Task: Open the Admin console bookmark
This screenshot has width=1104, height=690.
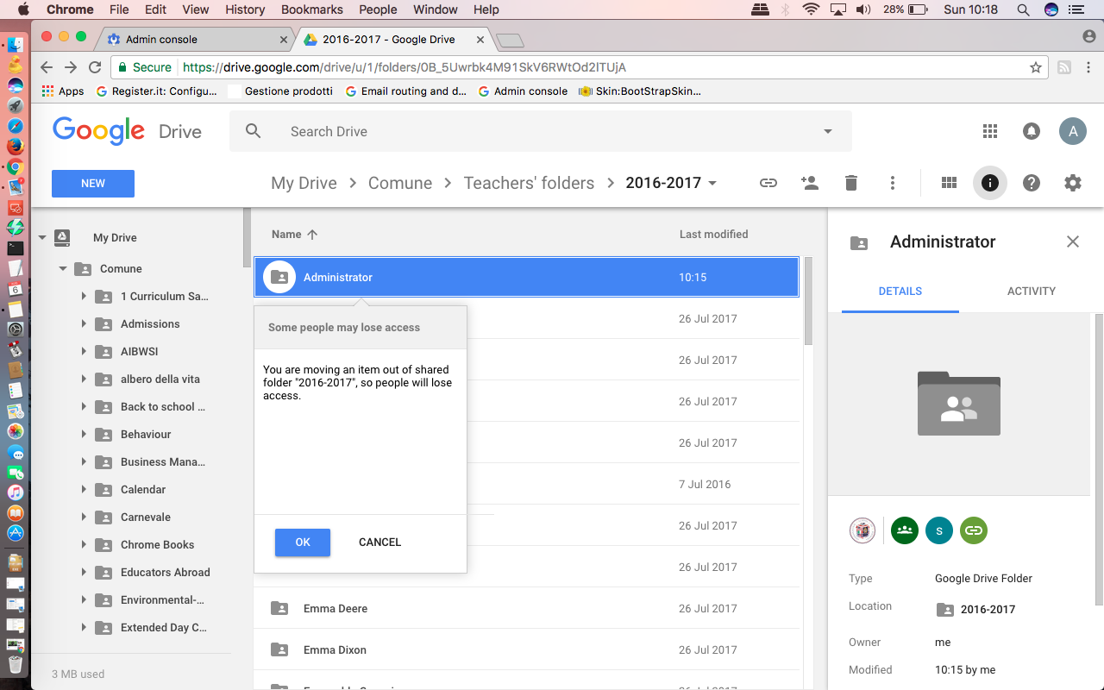Action: [523, 91]
